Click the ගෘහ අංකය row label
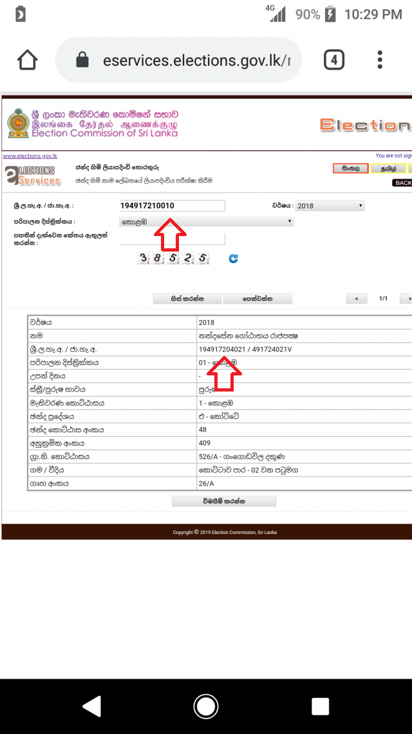This screenshot has width=412, height=734. coord(50,484)
